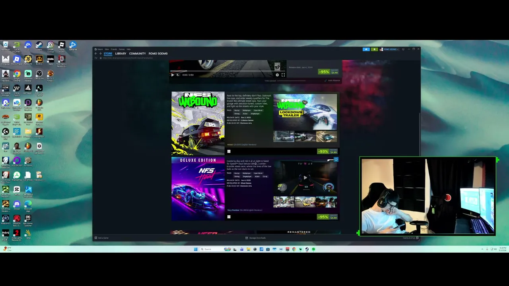Open the -95% NFS Heat bottom price button
Viewport: 509px width, 286px height.
[x=328, y=217]
